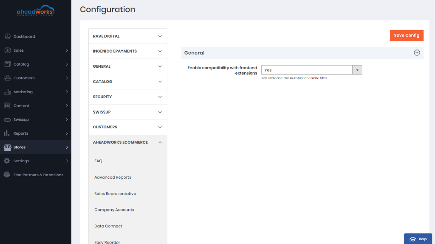Expand the Reports submenu arrow
This screenshot has height=244, width=435.
pyautogui.click(x=67, y=133)
